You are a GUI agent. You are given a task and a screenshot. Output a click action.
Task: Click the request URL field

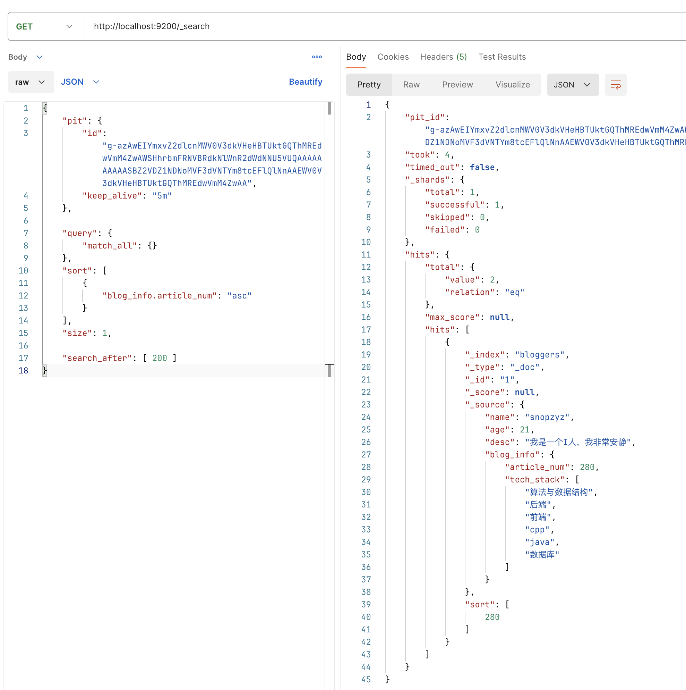[385, 26]
